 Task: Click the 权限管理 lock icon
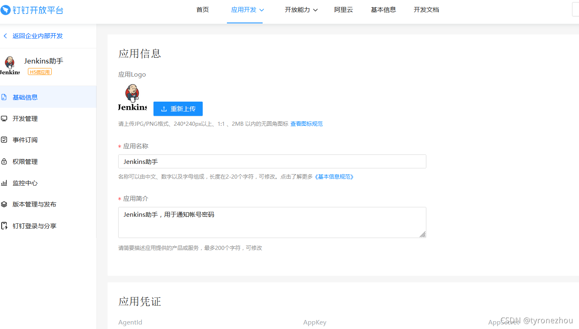(4, 161)
